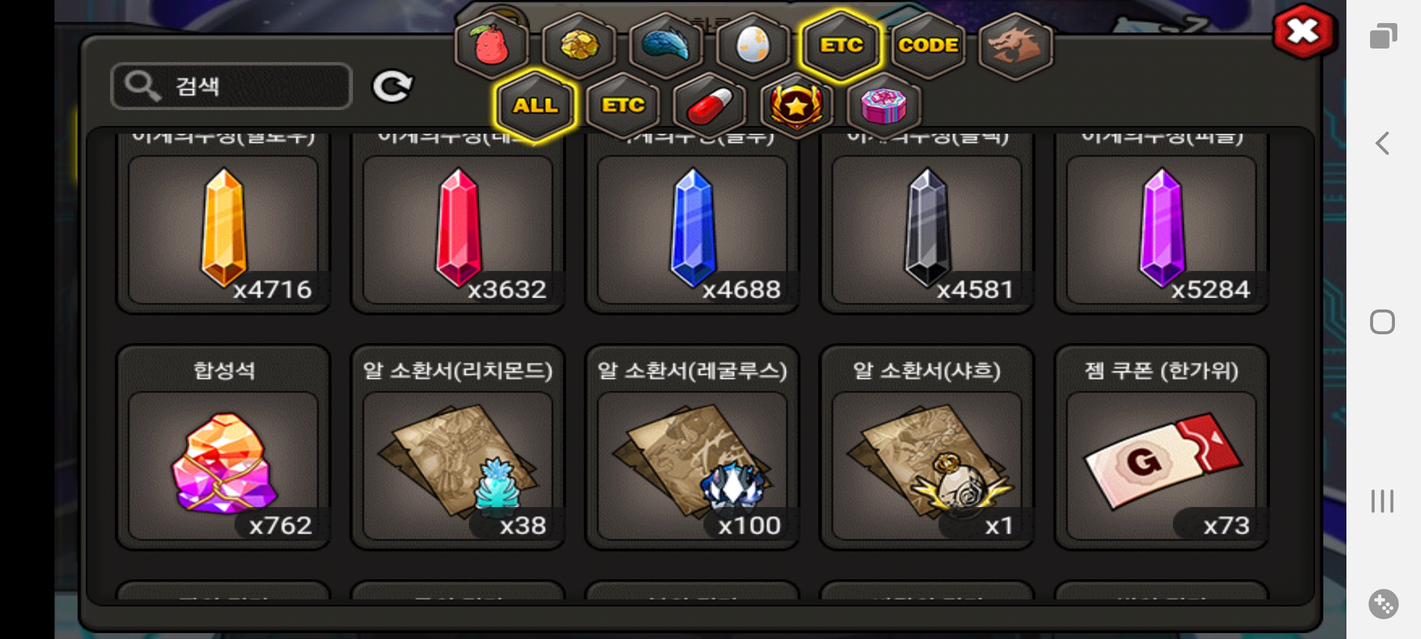Click the refresh arrow next to search
This screenshot has height=639, width=1421.
(x=392, y=87)
